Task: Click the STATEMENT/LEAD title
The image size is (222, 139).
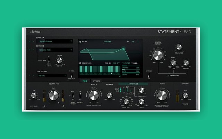Action: (x=174, y=32)
